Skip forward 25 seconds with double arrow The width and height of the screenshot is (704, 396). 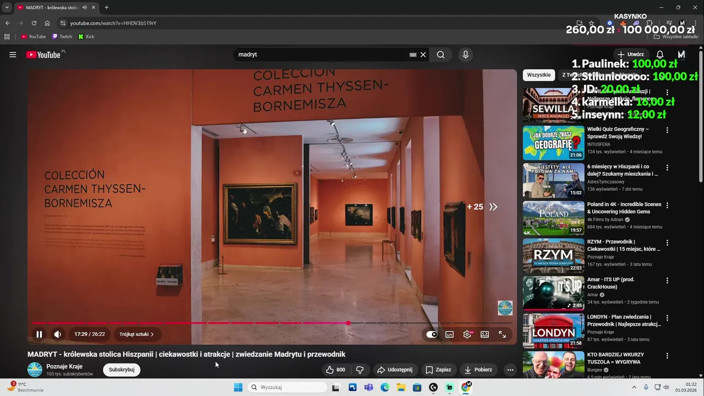tap(493, 207)
